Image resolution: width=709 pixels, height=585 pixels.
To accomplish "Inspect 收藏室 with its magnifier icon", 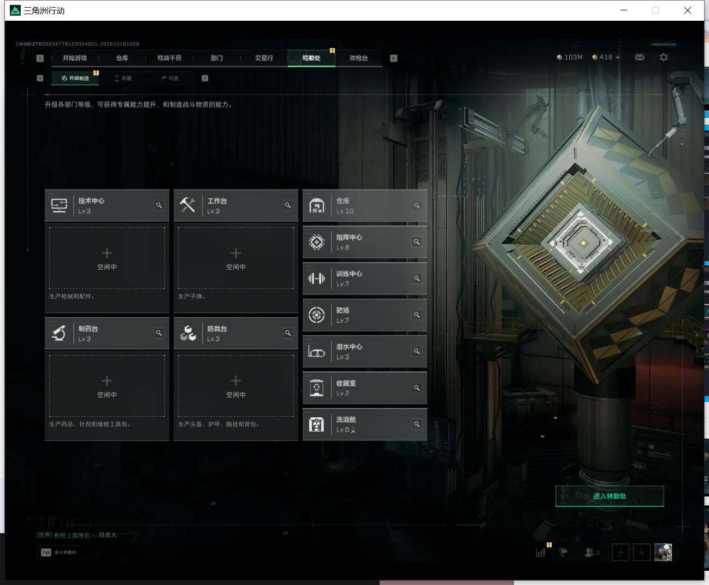I will point(417,388).
